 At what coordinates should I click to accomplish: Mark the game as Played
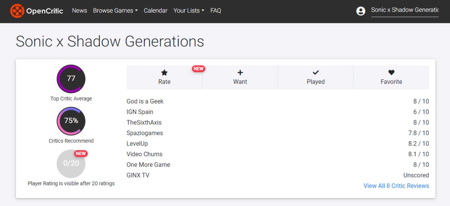click(x=316, y=78)
